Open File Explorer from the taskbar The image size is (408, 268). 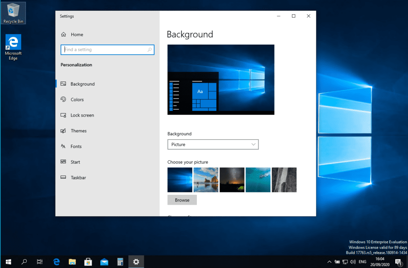pos(72,262)
